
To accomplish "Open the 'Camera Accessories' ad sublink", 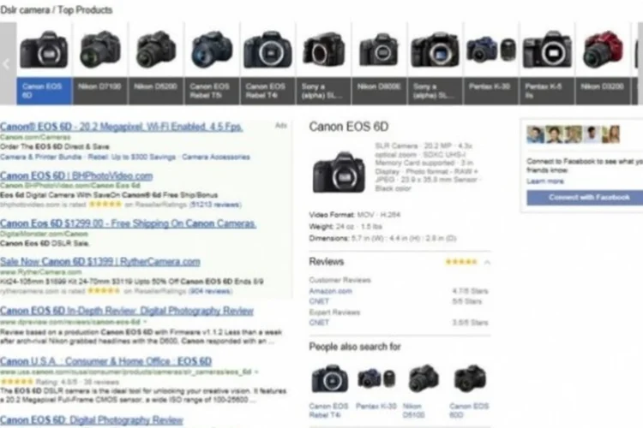I will pyautogui.click(x=216, y=157).
